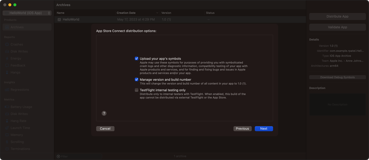Open the Energy reports icon
The width and height of the screenshot is (369, 160).
7,58
